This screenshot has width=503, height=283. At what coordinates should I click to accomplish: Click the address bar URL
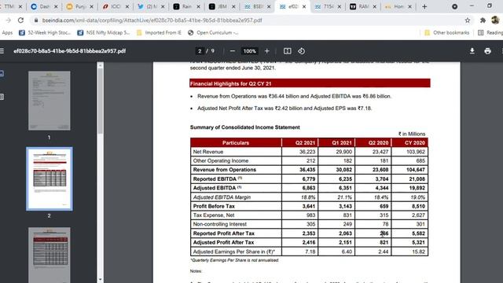click(x=152, y=20)
